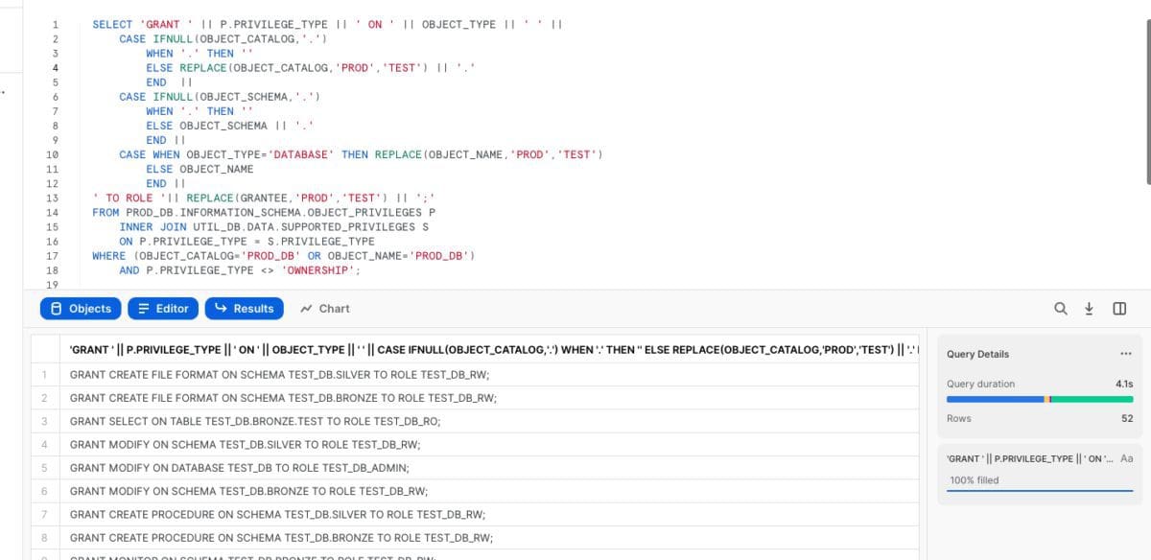
Task: Click the Objects button
Action: coord(81,308)
